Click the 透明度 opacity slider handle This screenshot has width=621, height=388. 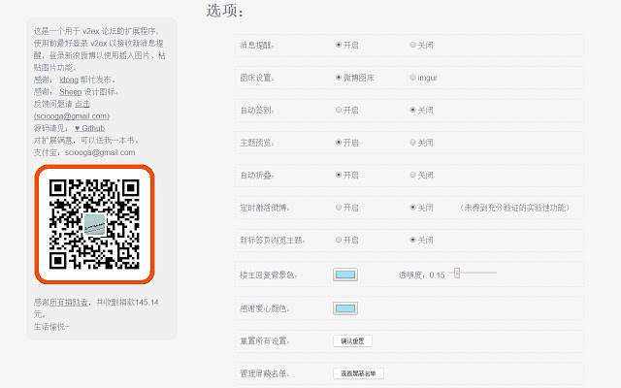coord(456,274)
